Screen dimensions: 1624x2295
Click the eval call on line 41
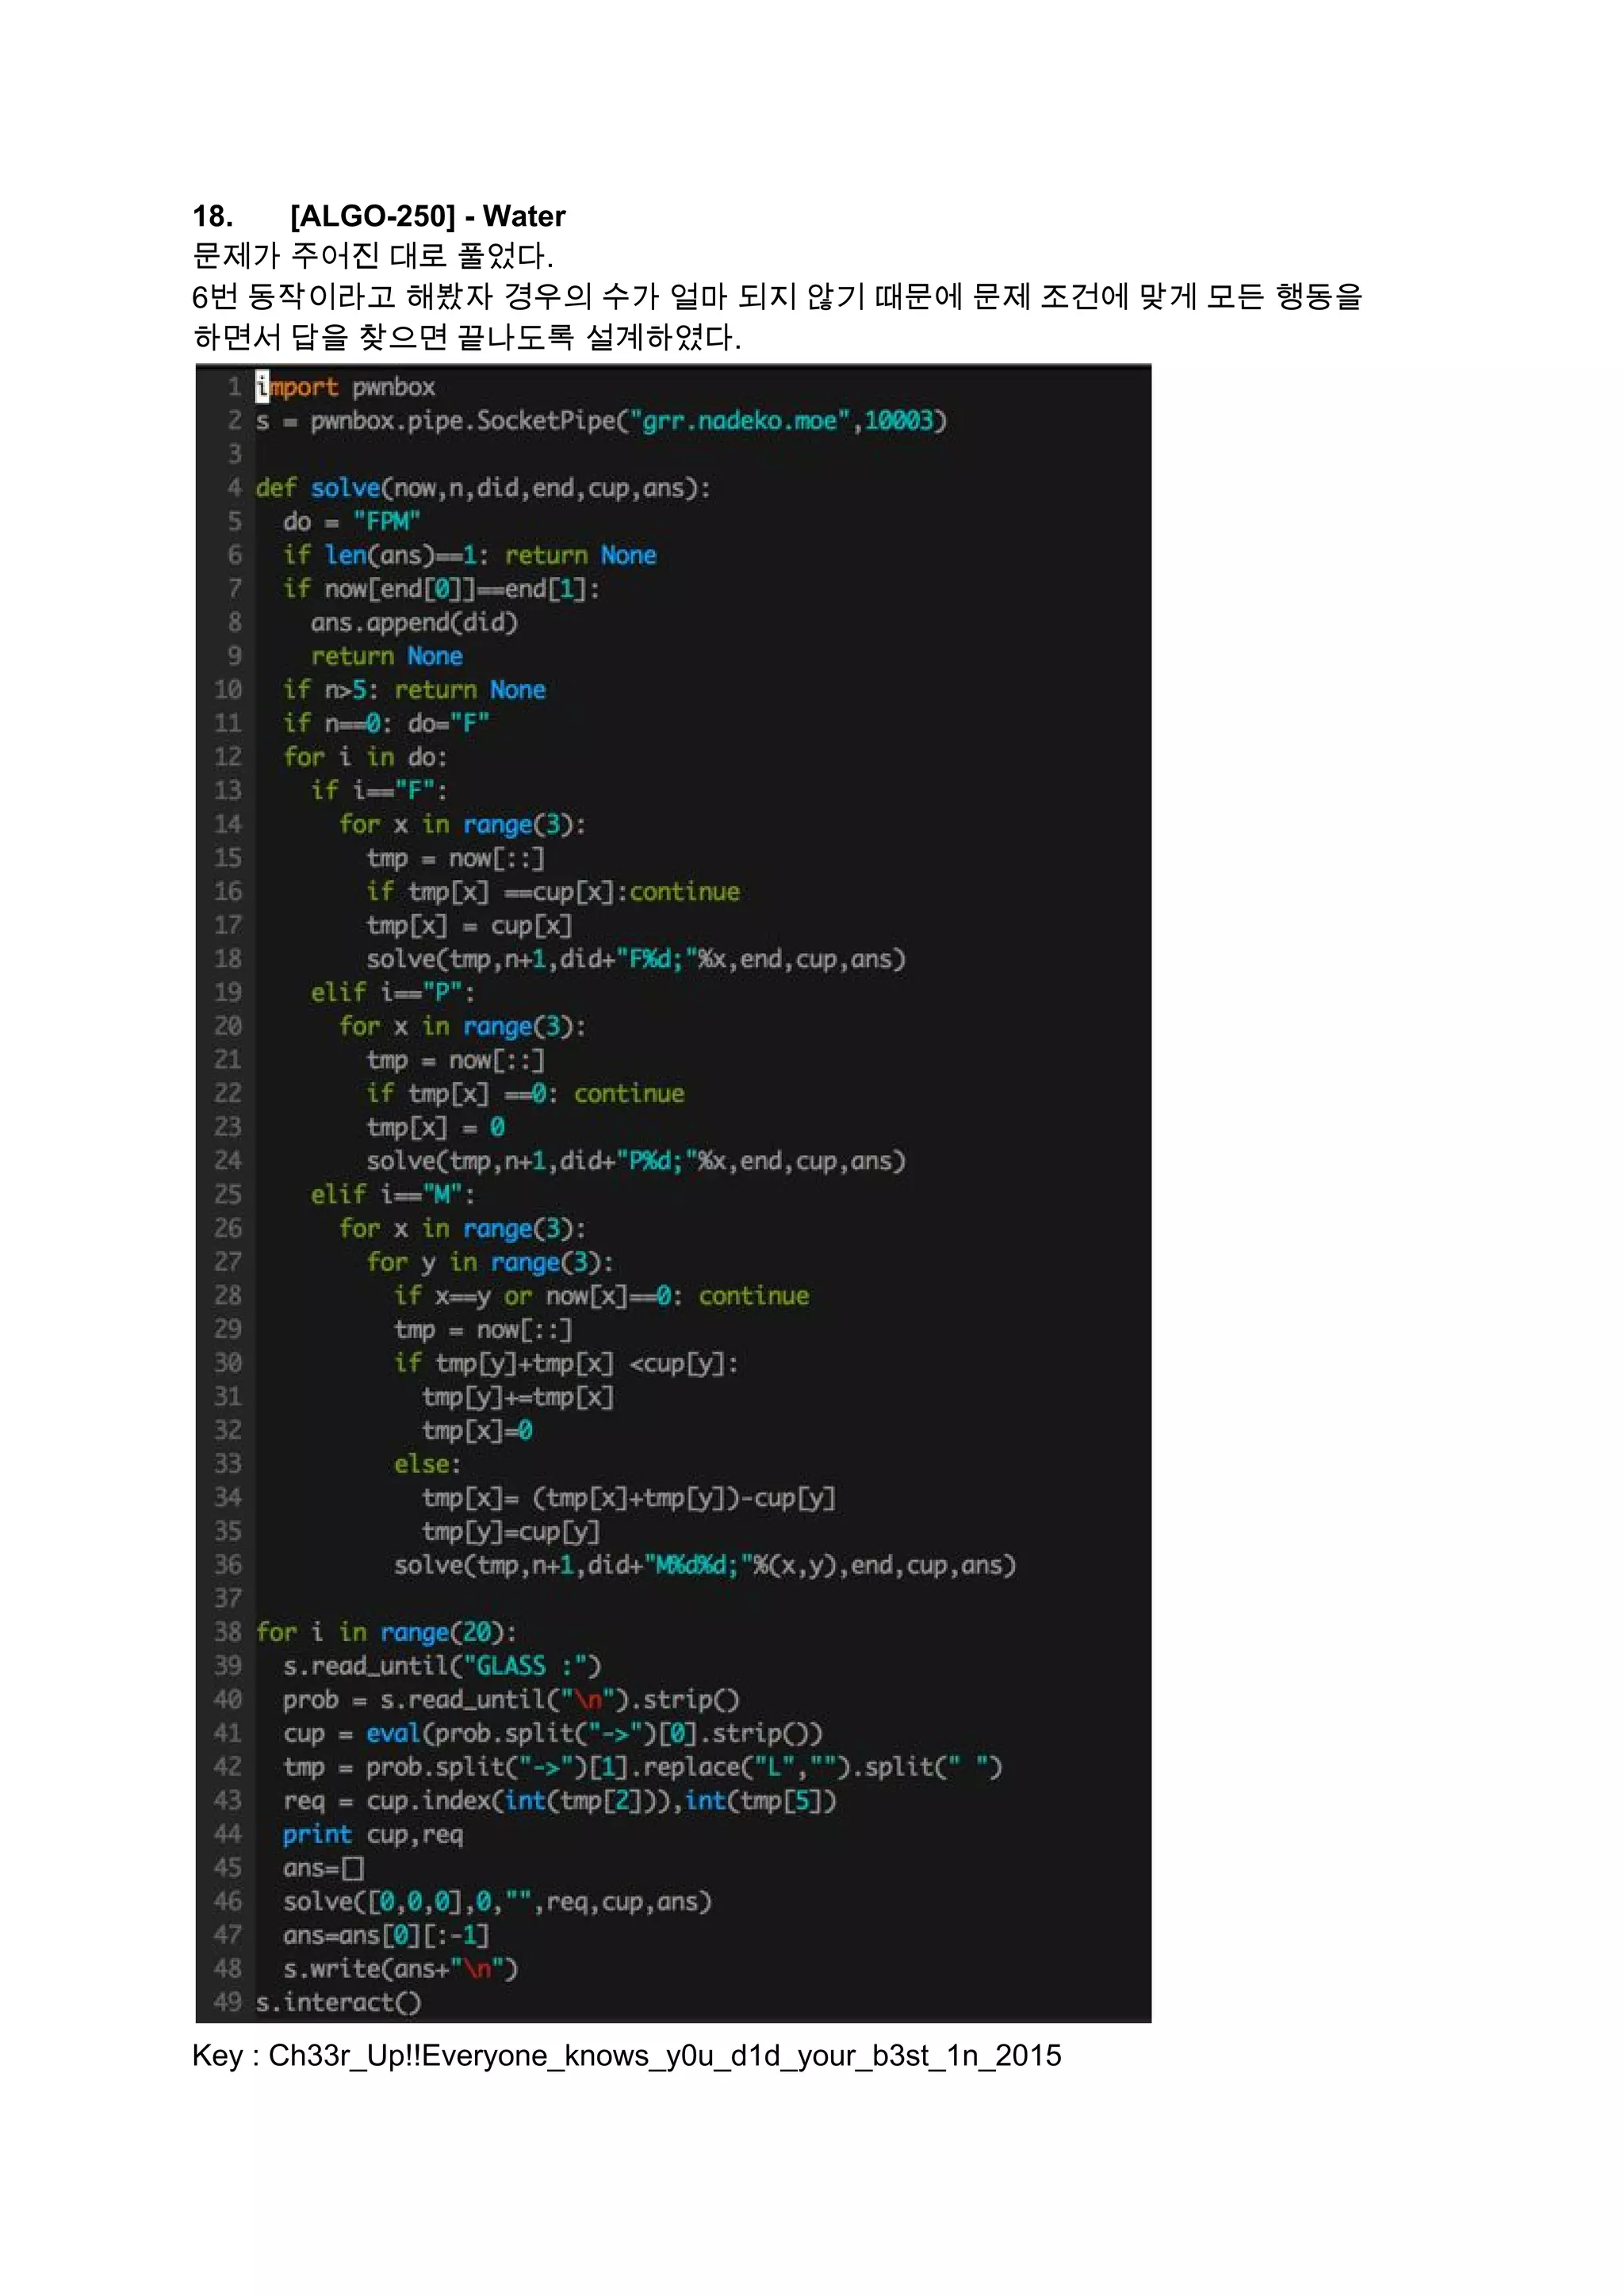click(393, 1733)
